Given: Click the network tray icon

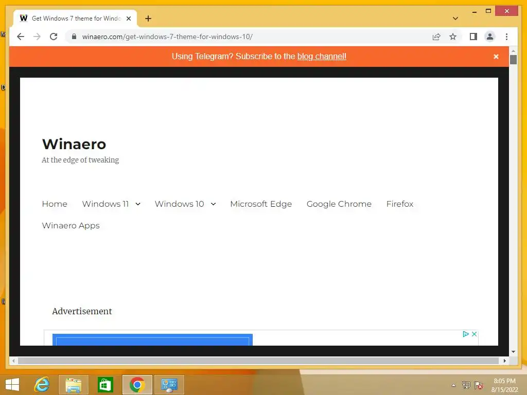Looking at the screenshot, I should [466, 385].
